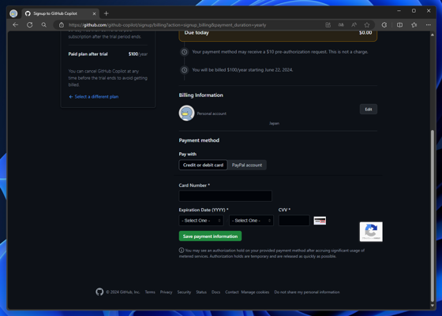The height and width of the screenshot is (316, 442).
Task: Open the favorites list icon
Action: pos(414,25)
